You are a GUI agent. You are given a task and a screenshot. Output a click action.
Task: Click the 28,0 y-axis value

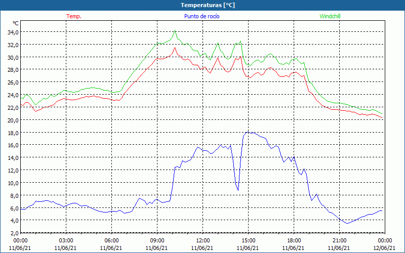point(14,70)
